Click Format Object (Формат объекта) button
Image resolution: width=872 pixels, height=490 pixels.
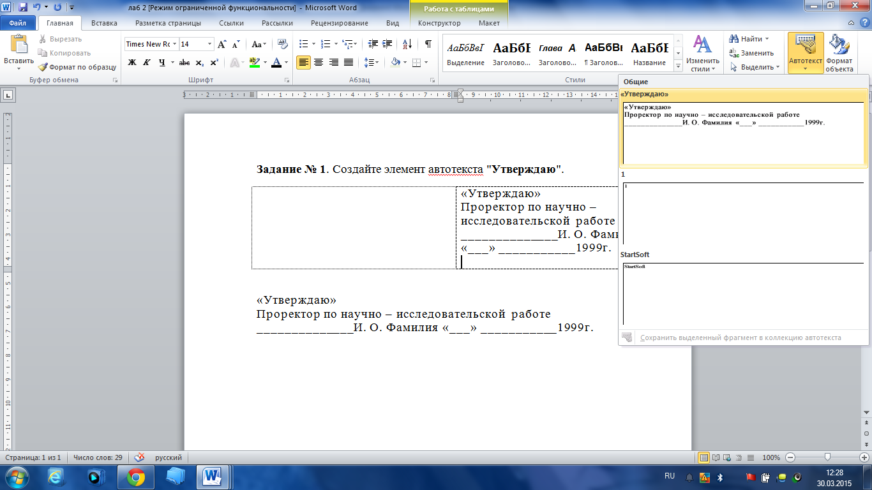click(839, 54)
